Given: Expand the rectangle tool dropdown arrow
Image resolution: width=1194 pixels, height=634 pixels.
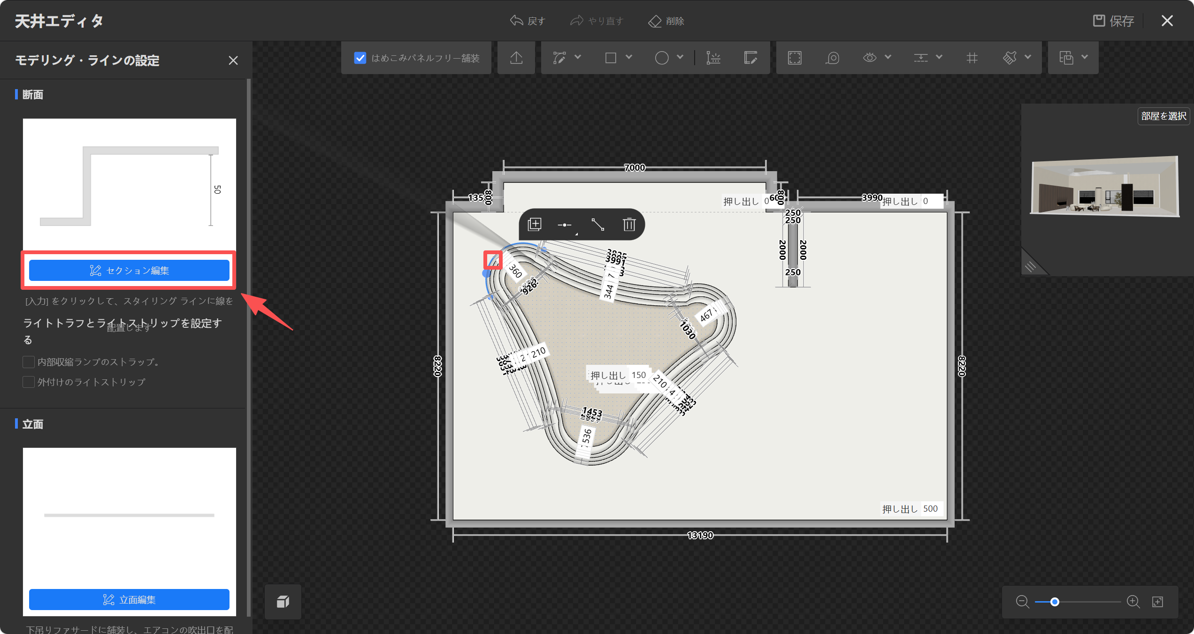Looking at the screenshot, I should tap(629, 57).
